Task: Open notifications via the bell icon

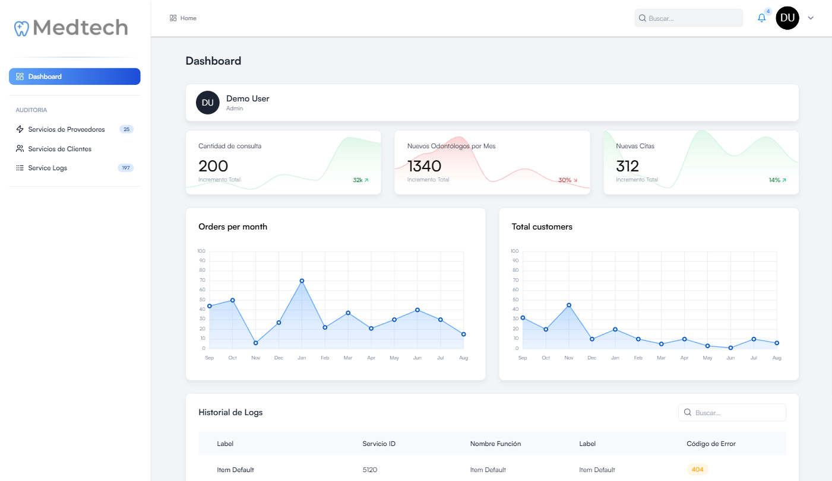Action: point(762,18)
